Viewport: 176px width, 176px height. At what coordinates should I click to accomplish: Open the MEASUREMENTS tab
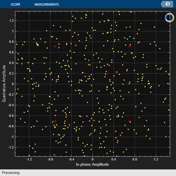[x=47, y=4]
